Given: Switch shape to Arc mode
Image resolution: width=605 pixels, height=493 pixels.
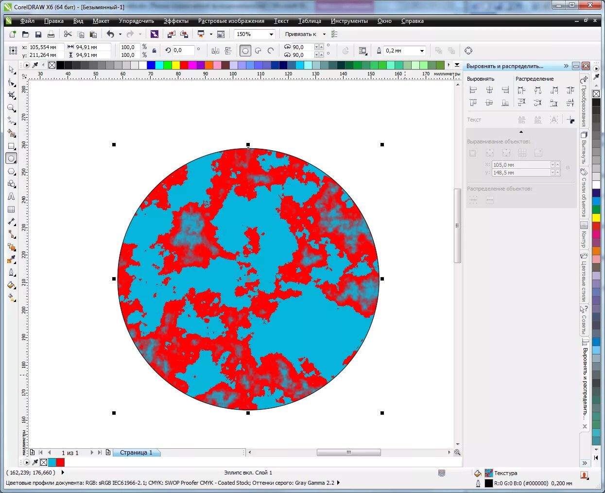Looking at the screenshot, I should pyautogui.click(x=271, y=51).
